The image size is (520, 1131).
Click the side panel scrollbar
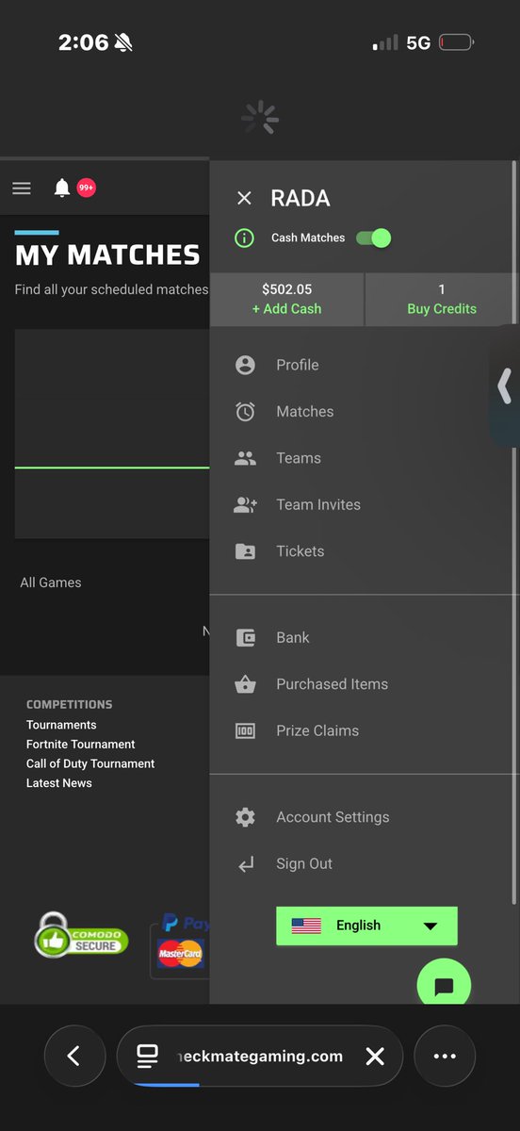click(x=513, y=533)
